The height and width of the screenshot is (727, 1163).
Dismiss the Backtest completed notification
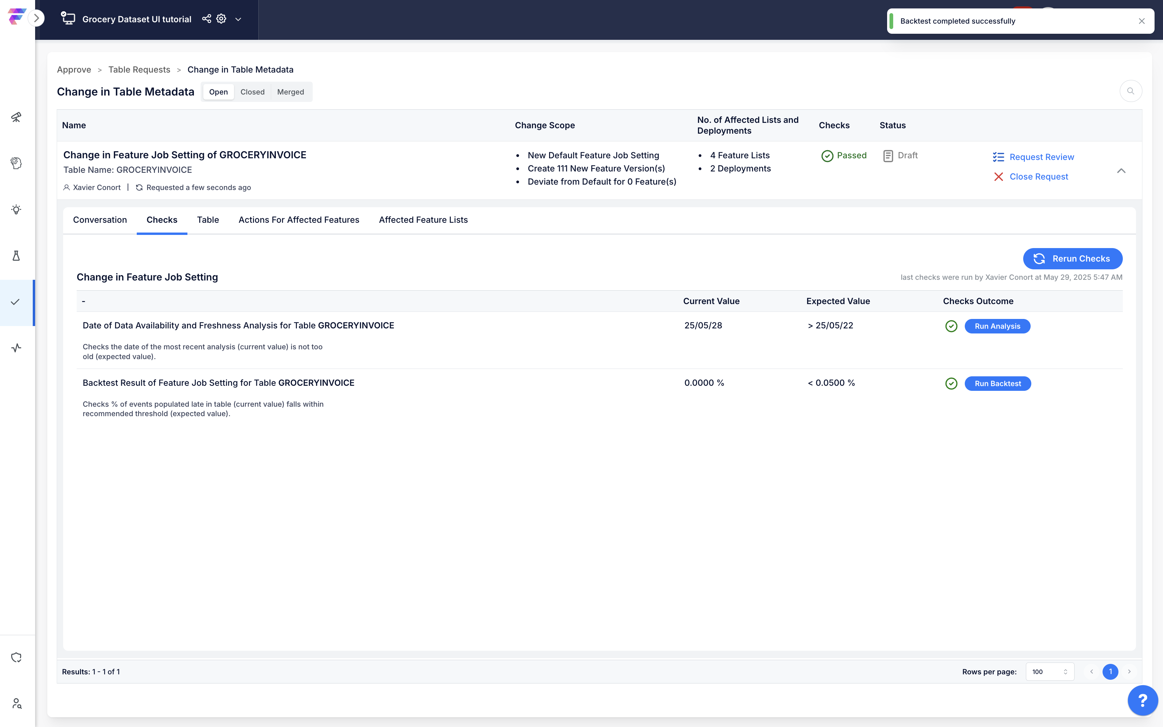point(1141,21)
